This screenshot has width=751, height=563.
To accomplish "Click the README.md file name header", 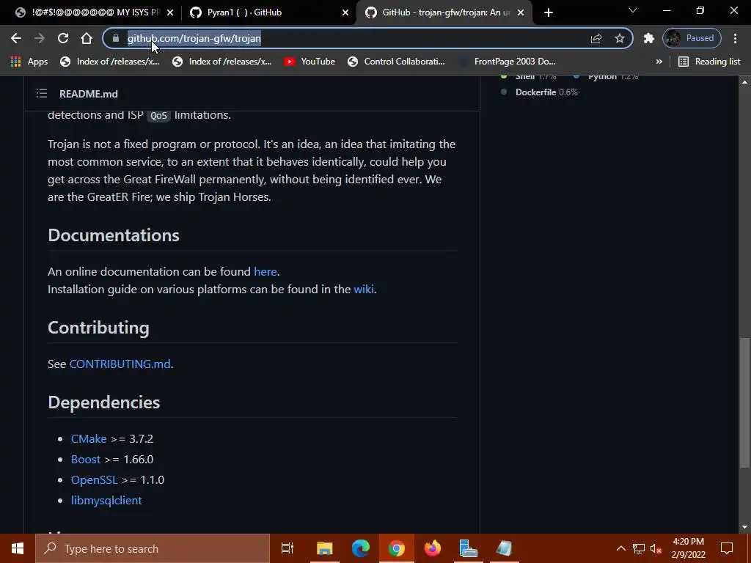I will (89, 94).
